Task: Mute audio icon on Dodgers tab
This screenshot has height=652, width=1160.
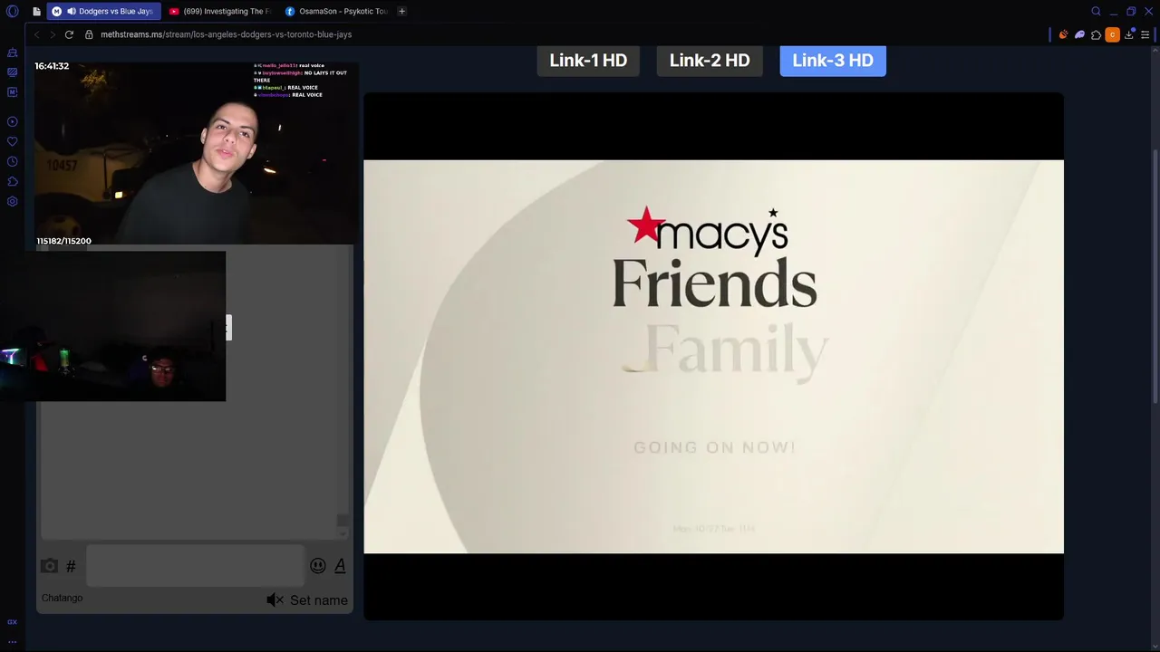Action: [x=70, y=11]
